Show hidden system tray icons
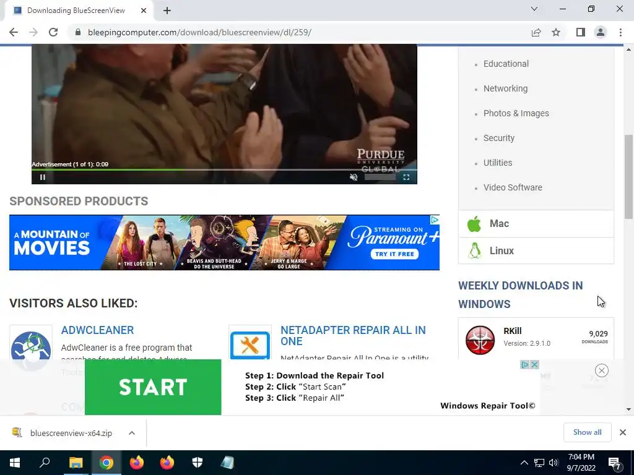 tap(524, 463)
